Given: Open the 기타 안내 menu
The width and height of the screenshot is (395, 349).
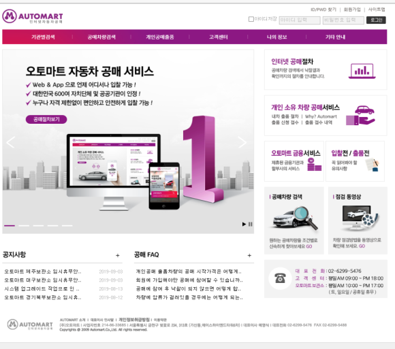Looking at the screenshot, I should coord(335,37).
